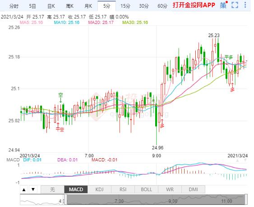Open the 打开金投网APP link
The height and width of the screenshot is (207, 254).
(x=194, y=5)
